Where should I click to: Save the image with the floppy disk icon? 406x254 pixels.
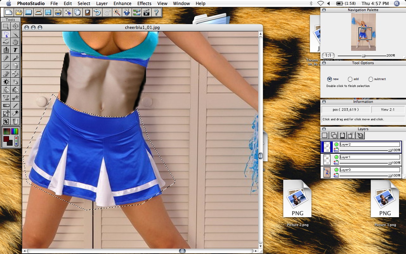(48, 12)
